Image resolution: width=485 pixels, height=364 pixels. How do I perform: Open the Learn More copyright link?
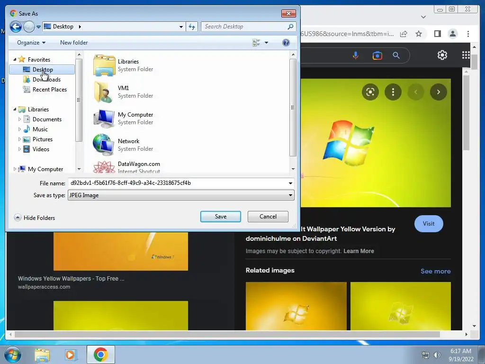[359, 251]
